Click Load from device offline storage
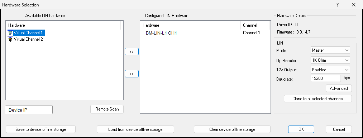Image resolution: width=363 pixels, height=138 pixels. (x=135, y=129)
